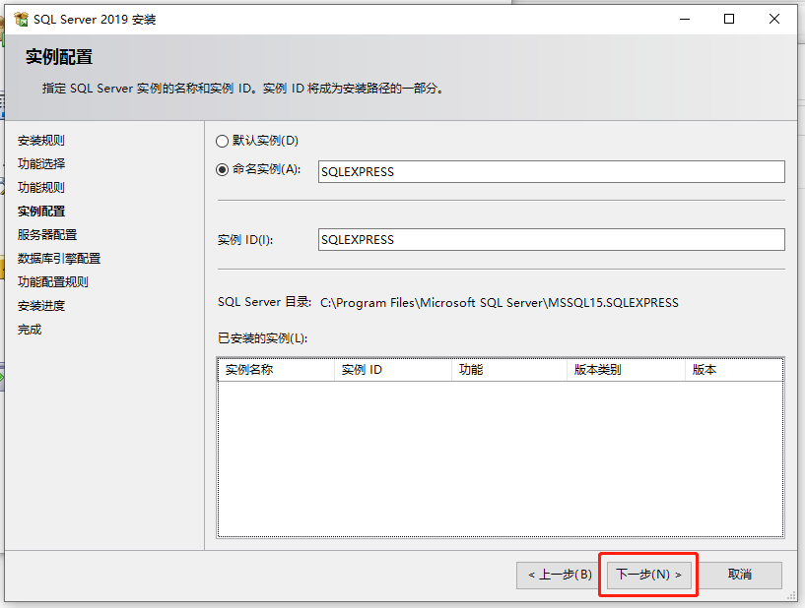Viewport: 805px width, 608px height.
Task: Click the 版本类别 column header
Action: point(626,370)
